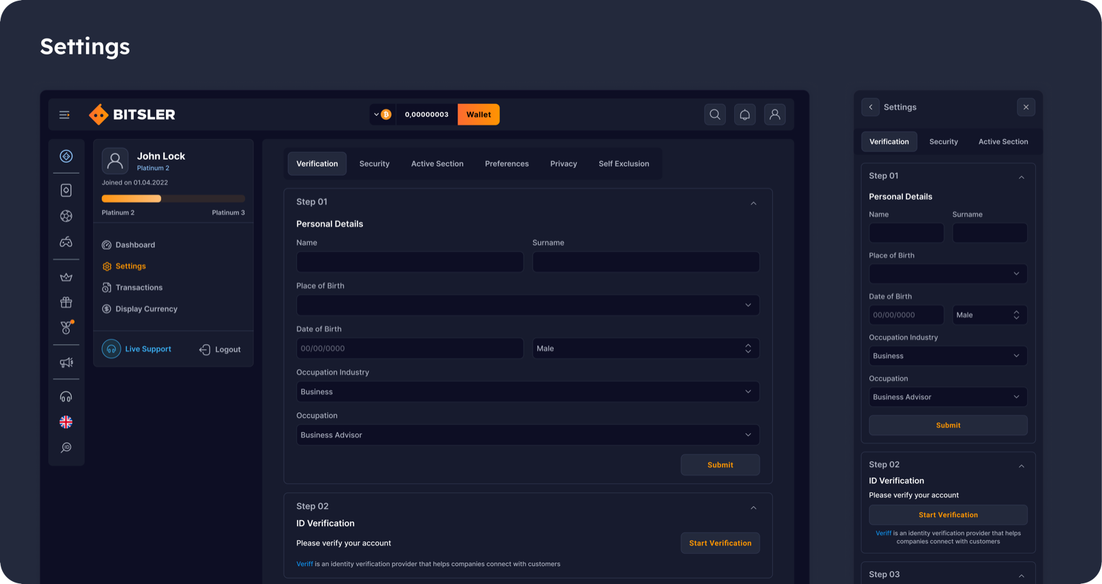Open the notifications bell
The height and width of the screenshot is (584, 1102).
tap(745, 114)
